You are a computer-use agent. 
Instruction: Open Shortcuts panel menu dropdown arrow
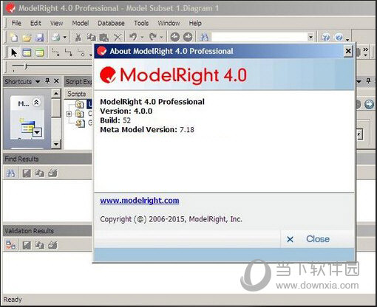(38, 81)
